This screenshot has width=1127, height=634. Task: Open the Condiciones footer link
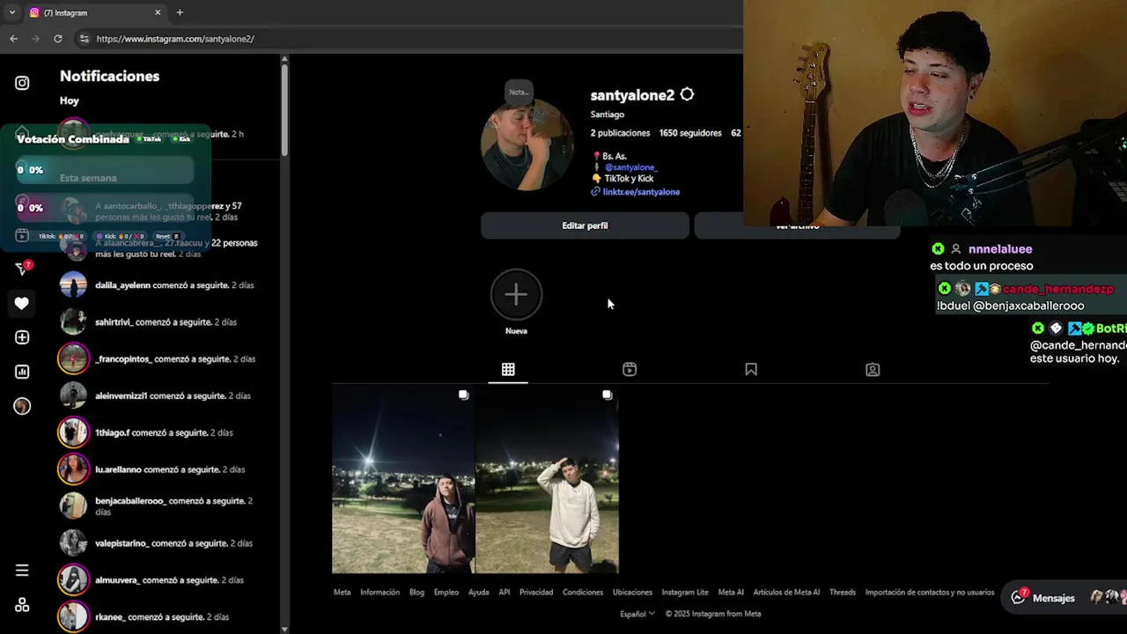583,593
